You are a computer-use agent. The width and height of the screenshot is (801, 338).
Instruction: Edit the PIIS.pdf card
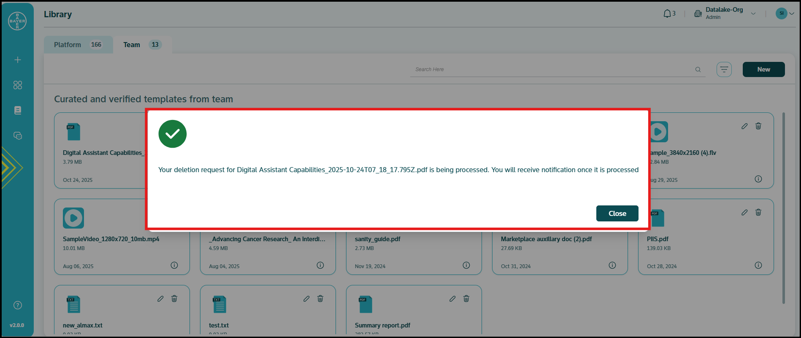[744, 212]
